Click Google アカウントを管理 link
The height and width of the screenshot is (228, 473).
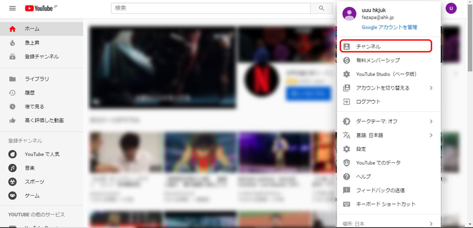(389, 27)
